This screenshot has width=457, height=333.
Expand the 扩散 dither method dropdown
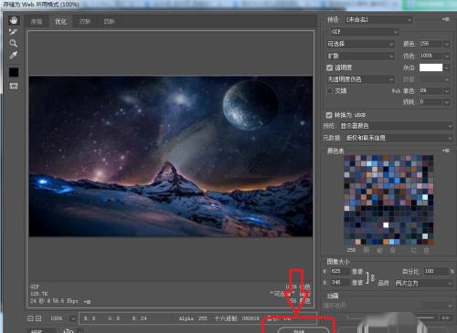point(360,56)
